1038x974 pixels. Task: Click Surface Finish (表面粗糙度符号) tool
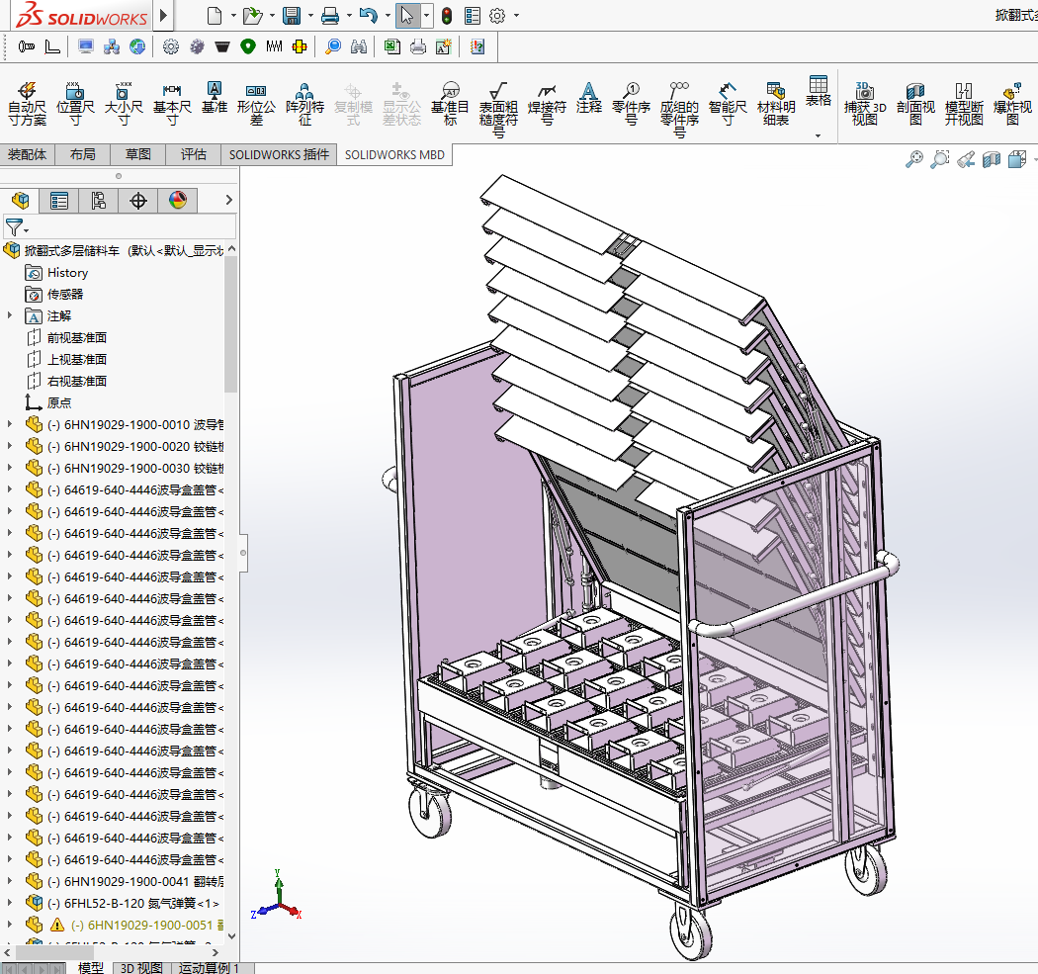[498, 109]
